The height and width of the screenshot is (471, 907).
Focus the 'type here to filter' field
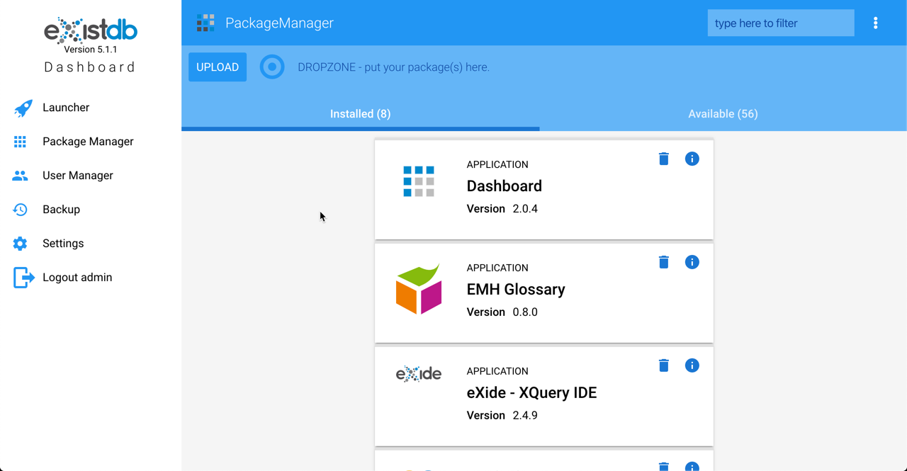[x=781, y=23]
